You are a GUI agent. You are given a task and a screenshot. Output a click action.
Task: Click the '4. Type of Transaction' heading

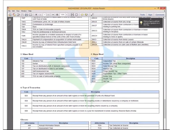tap(30, 88)
